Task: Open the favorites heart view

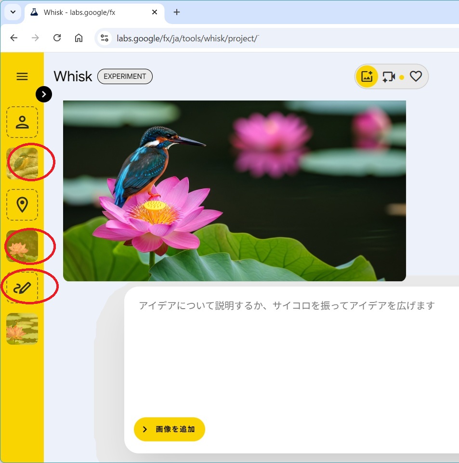Action: pyautogui.click(x=416, y=76)
